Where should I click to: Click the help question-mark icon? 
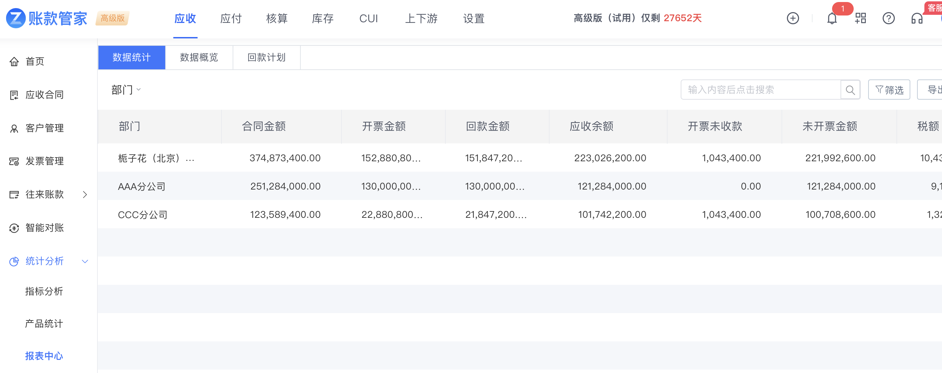click(888, 18)
